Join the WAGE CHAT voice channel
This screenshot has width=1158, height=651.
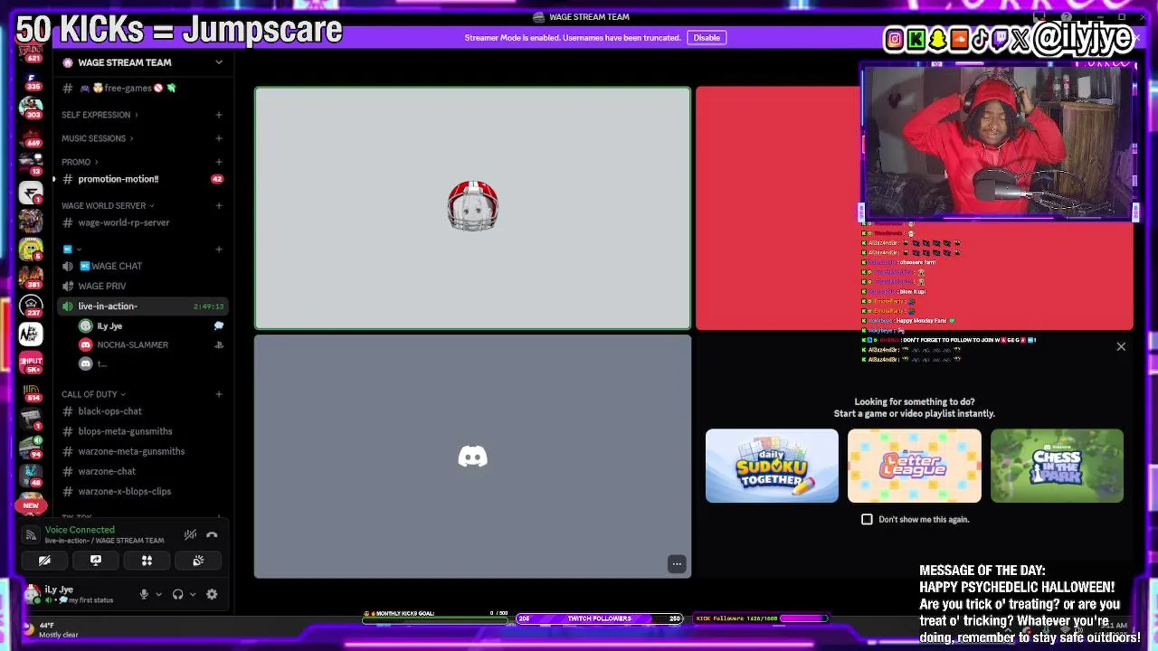coord(142,266)
